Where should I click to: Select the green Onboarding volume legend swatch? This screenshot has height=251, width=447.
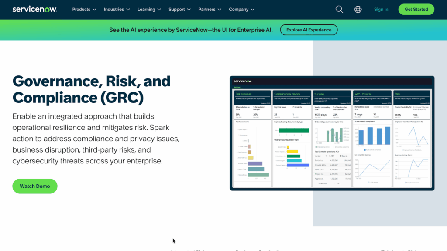[x=316, y=147]
